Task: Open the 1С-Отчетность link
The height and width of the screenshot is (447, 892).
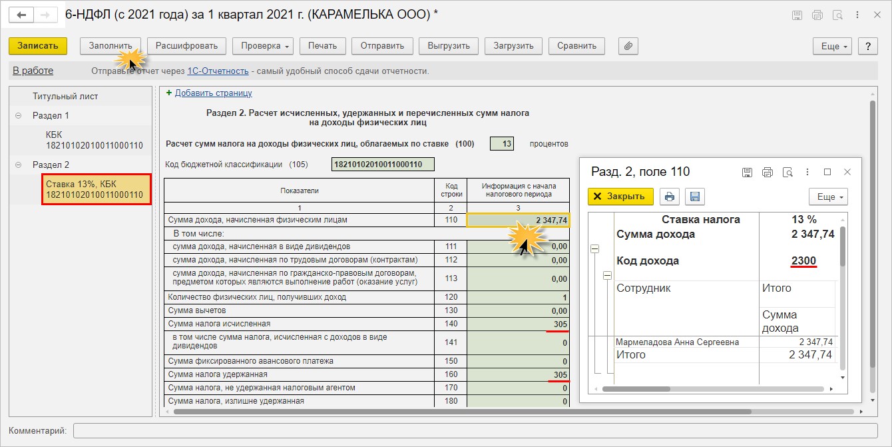Action: click(218, 71)
